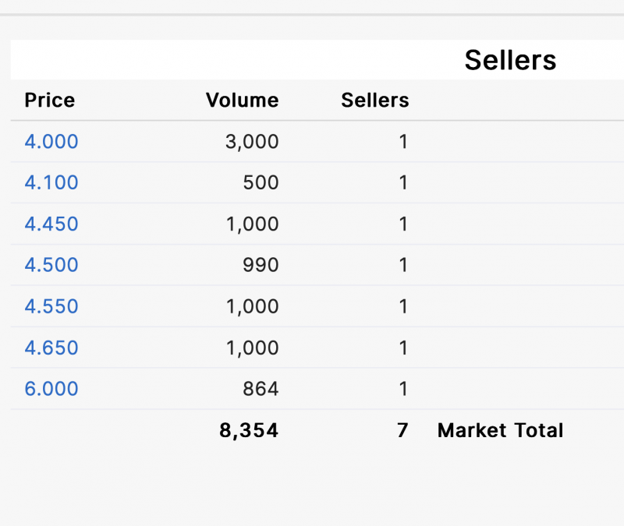The width and height of the screenshot is (624, 526).
Task: Open the 4.550 price link
Action: pyautogui.click(x=51, y=306)
